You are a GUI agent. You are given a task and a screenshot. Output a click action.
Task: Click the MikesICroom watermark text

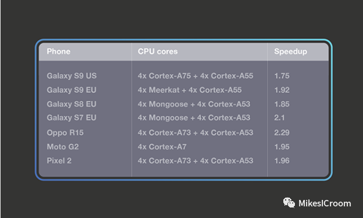pyautogui.click(x=325, y=203)
